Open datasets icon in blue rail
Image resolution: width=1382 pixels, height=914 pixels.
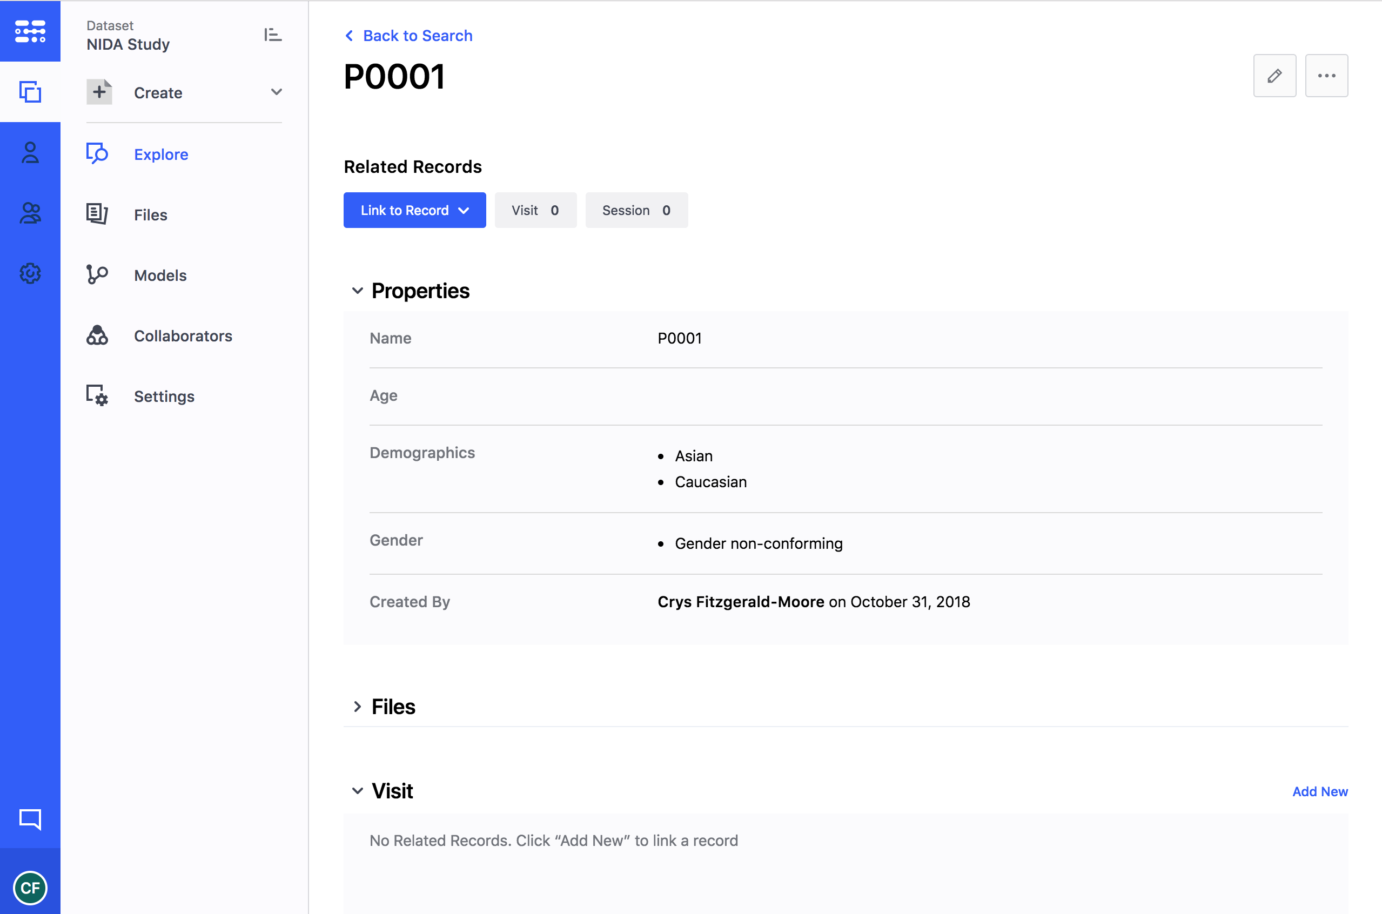[x=30, y=92]
